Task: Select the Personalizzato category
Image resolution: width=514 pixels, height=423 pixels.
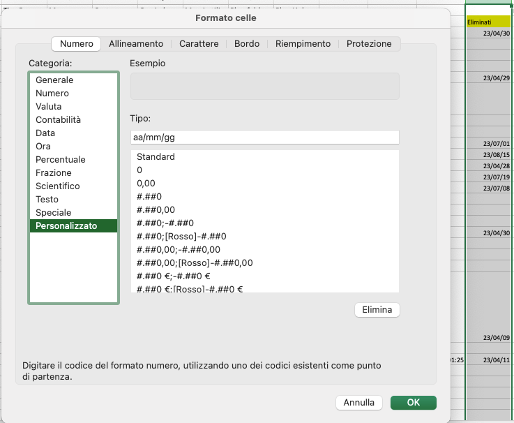Action: pyautogui.click(x=73, y=225)
